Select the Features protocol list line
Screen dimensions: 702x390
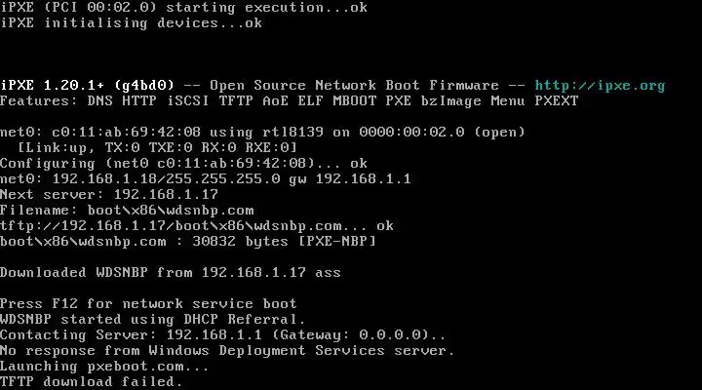point(290,100)
